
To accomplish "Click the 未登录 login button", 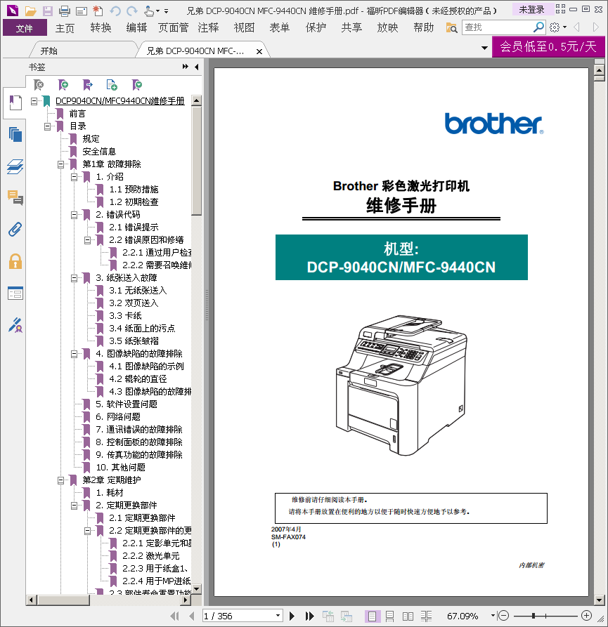I will 531,10.
